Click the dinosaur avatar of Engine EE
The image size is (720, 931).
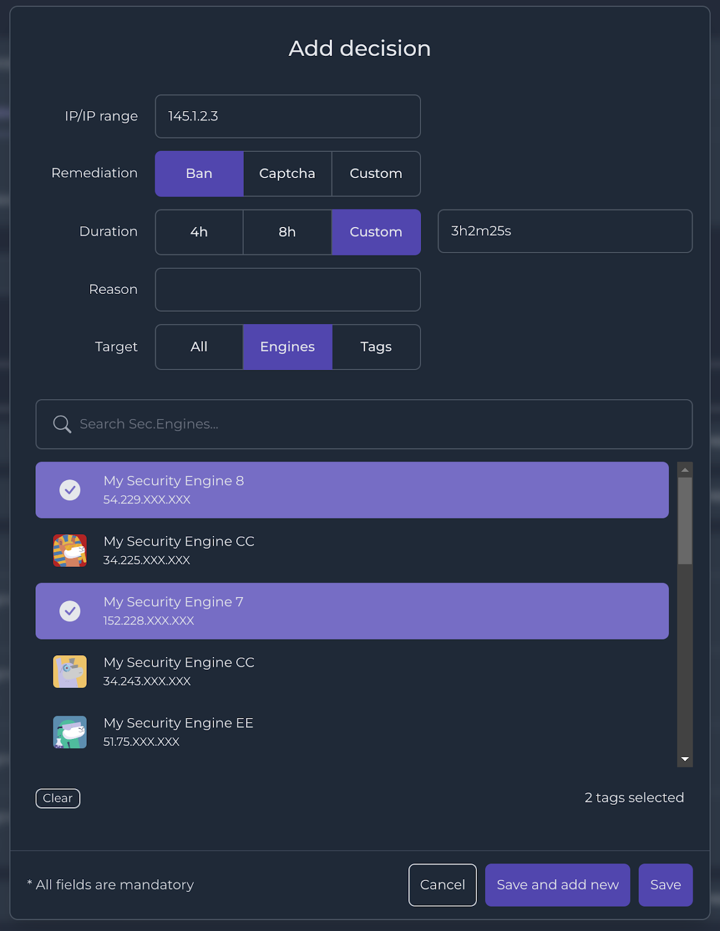[x=70, y=732]
